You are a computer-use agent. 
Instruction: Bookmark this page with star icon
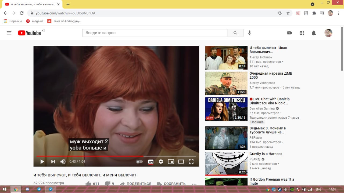click(288, 13)
